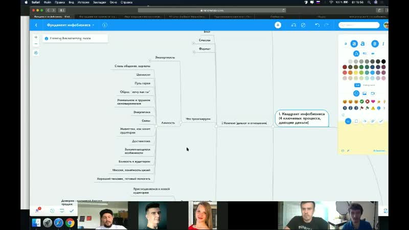Start presentation mode from bottom bar
Screen dimensions: 409x230
coord(62,211)
